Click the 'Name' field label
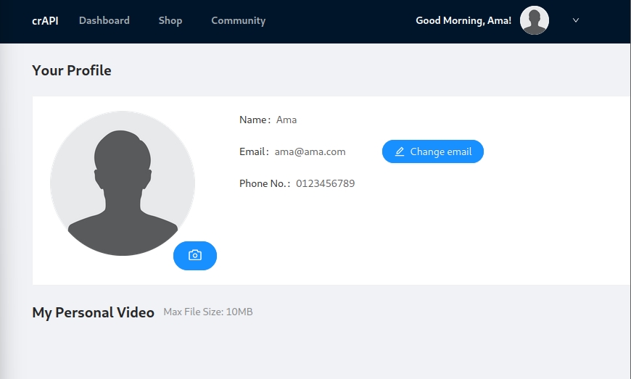 click(x=253, y=120)
